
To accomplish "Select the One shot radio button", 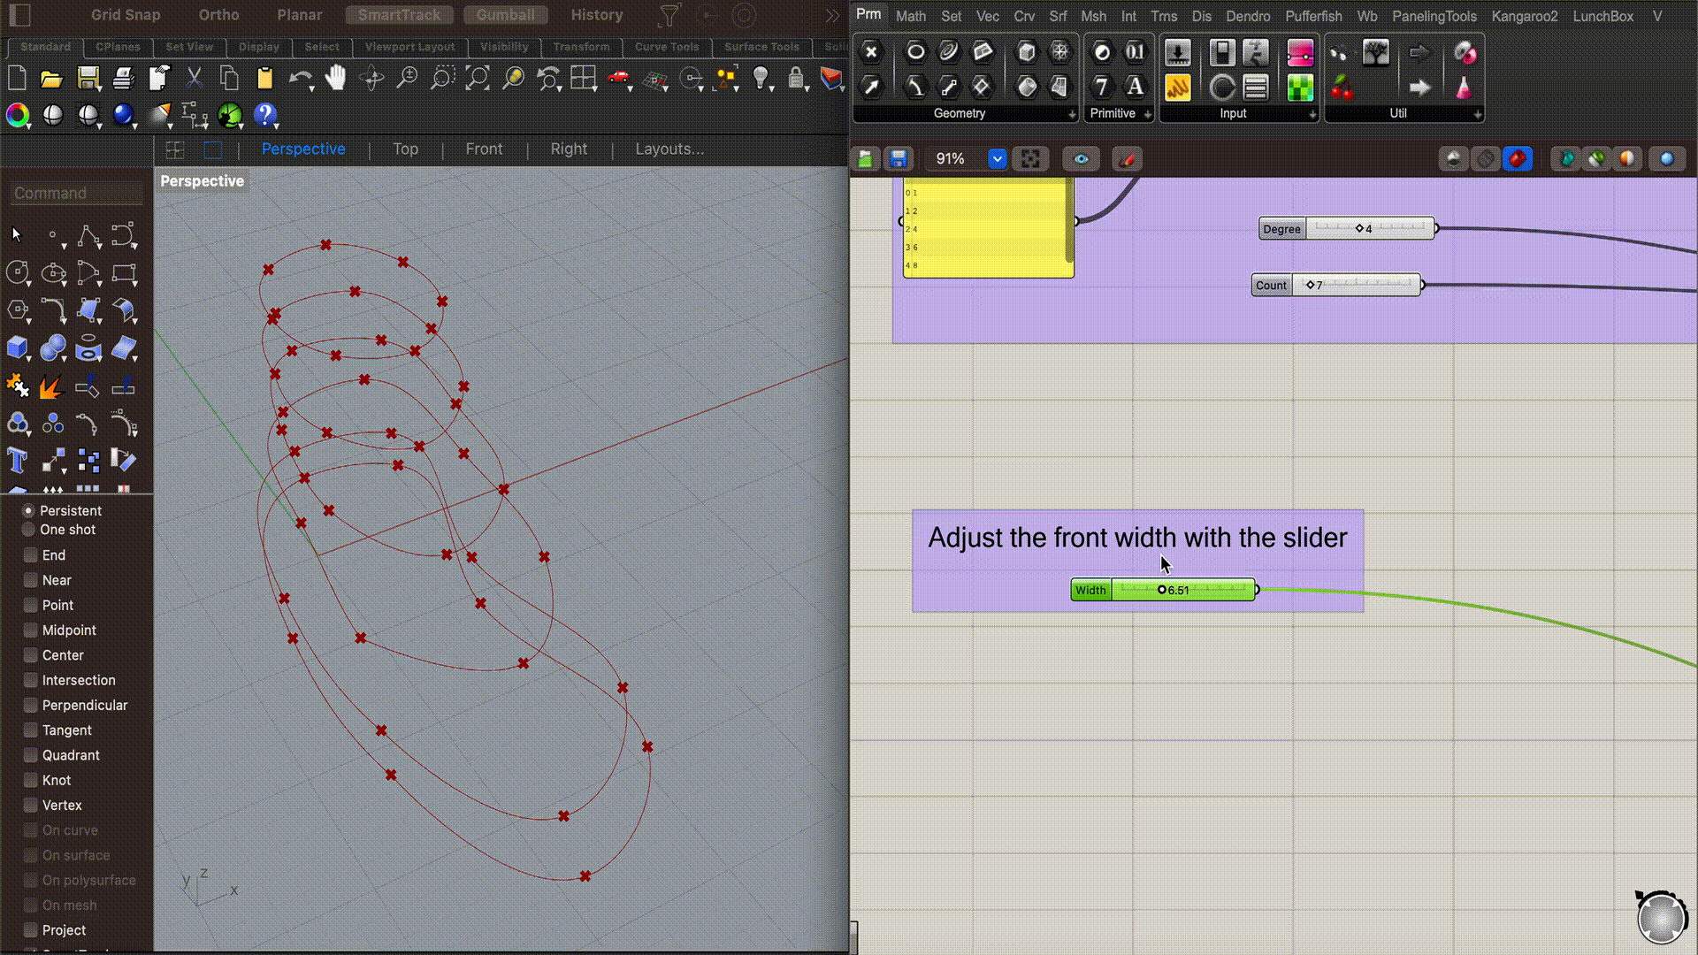I will click(28, 530).
